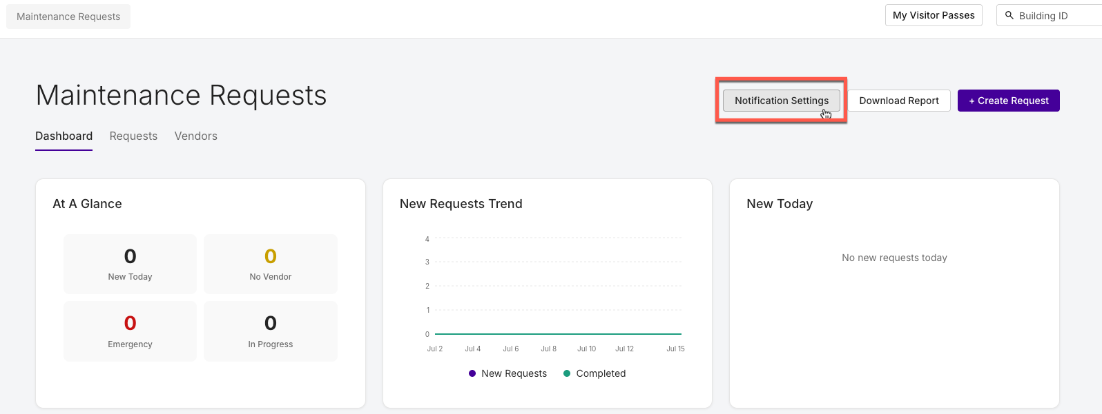Toggle the New Requests legend label

coord(514,373)
